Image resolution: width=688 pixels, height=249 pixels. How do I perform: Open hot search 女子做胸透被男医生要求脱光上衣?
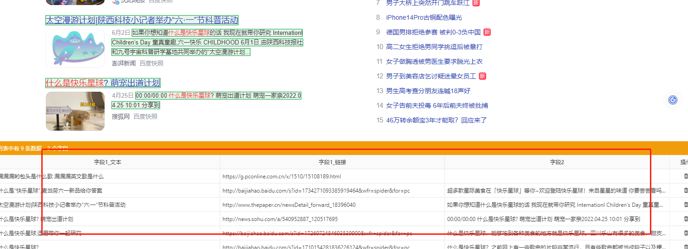tap(434, 61)
